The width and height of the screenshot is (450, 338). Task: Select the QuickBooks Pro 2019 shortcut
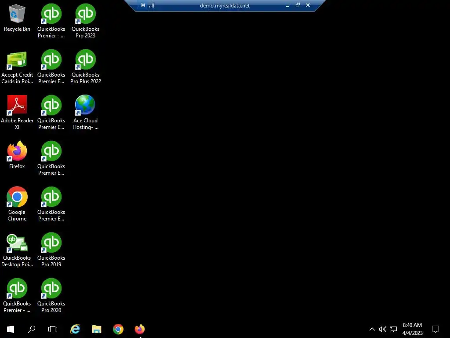point(51,250)
